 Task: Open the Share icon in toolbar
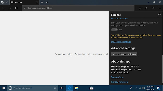coord(153,8)
